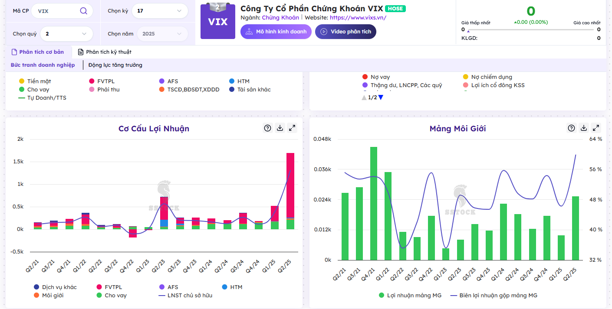
Task: Click the Cơ Cấu Lợi Nhuận chart title
Action: pyautogui.click(x=154, y=128)
